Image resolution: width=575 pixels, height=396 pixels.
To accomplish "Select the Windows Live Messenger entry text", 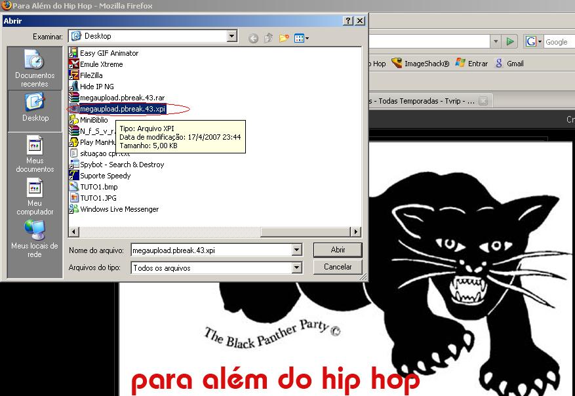I will pos(119,209).
